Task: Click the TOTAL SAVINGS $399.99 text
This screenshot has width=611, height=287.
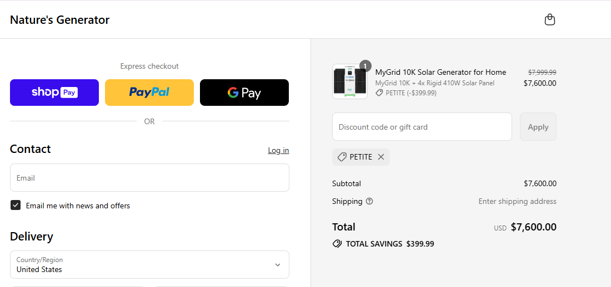Action: tap(390, 244)
